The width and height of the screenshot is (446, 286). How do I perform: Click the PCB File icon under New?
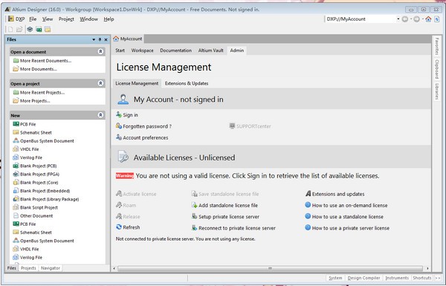(16, 124)
